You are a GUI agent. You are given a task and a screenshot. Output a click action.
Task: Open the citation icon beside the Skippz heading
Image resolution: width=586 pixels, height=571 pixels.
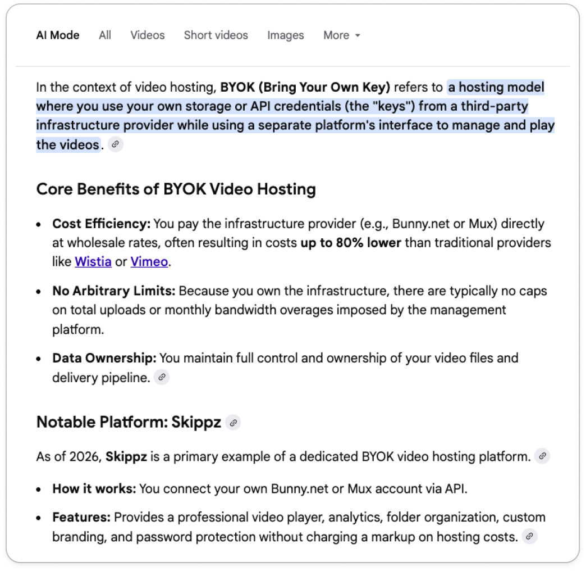tap(234, 423)
